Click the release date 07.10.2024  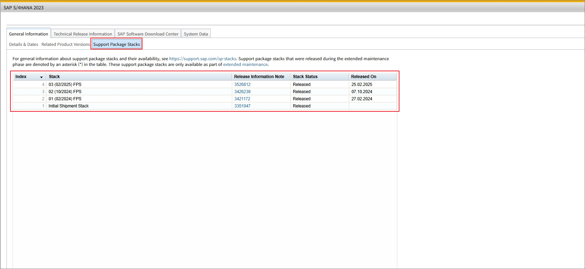362,92
